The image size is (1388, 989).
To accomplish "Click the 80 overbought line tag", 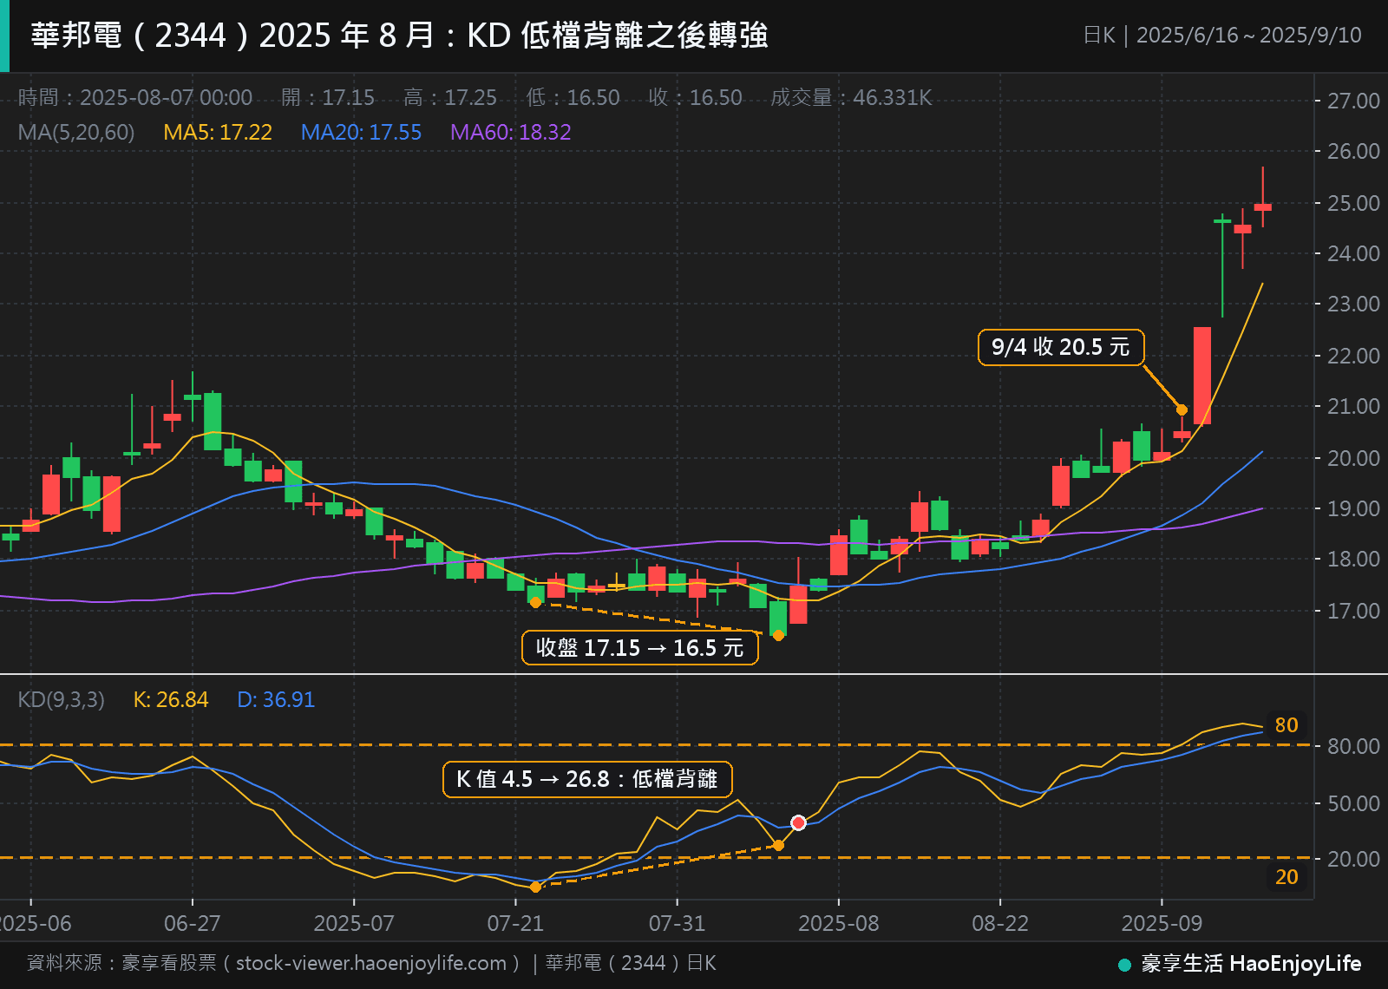I will coord(1287,725).
